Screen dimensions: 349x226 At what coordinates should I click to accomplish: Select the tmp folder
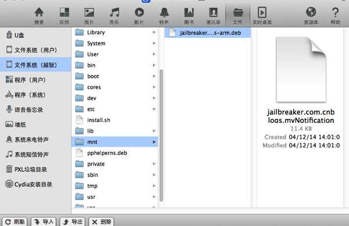point(115,186)
